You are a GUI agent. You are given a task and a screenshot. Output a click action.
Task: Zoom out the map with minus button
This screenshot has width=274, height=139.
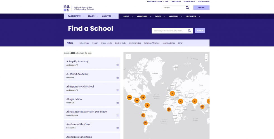206,59
